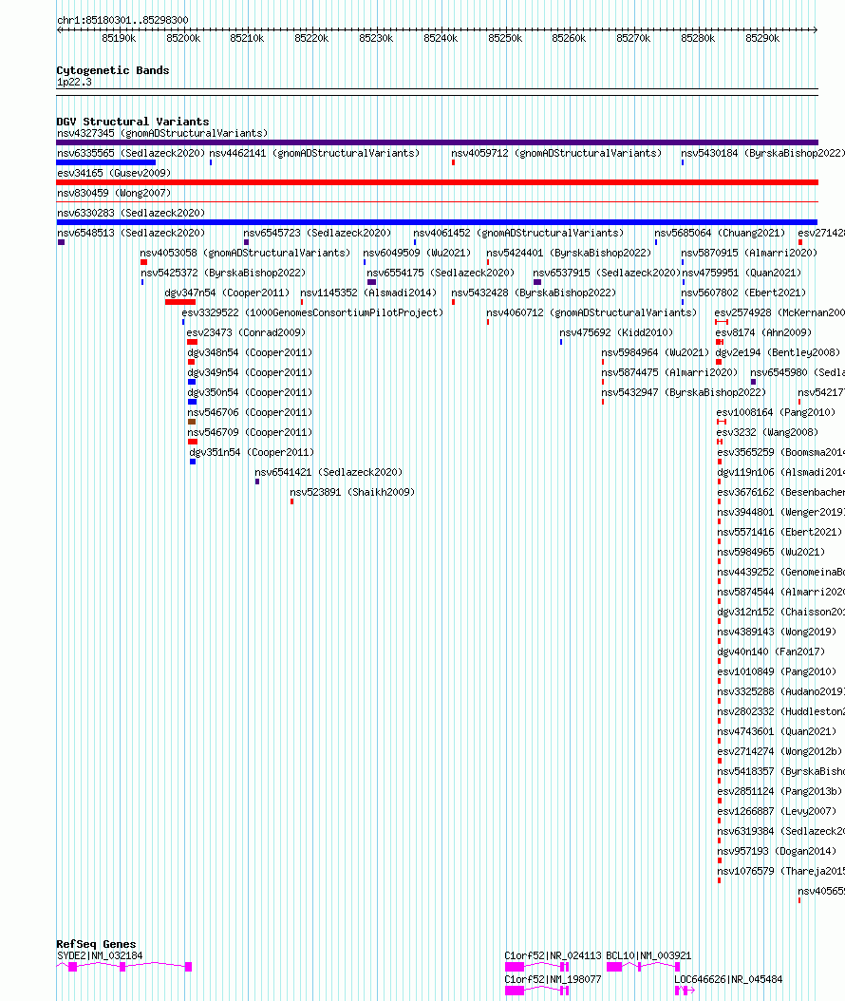The height and width of the screenshot is (1001, 845).
Task: Open variant nsv5984964 (Wu2021) label
Action: (x=655, y=352)
